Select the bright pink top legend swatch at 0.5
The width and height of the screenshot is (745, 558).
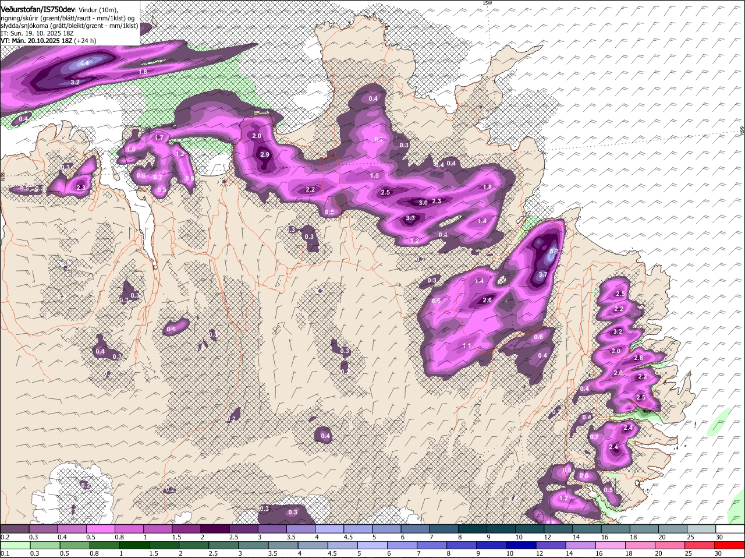click(x=101, y=528)
